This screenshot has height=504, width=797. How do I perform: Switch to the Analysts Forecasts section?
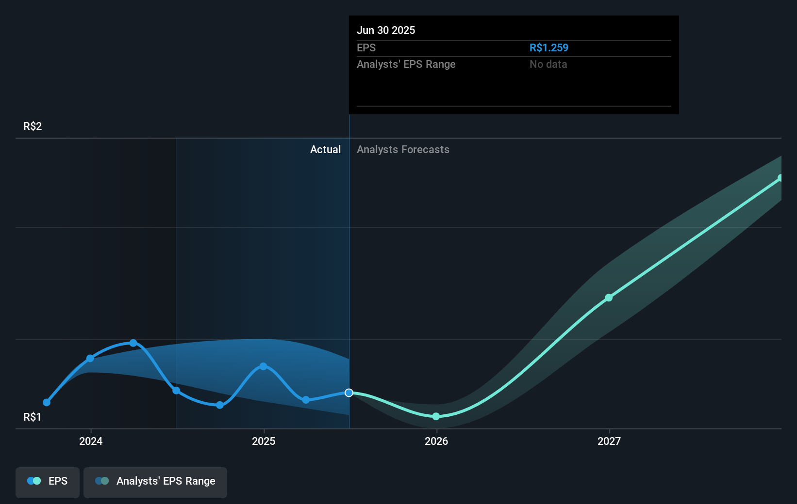402,150
